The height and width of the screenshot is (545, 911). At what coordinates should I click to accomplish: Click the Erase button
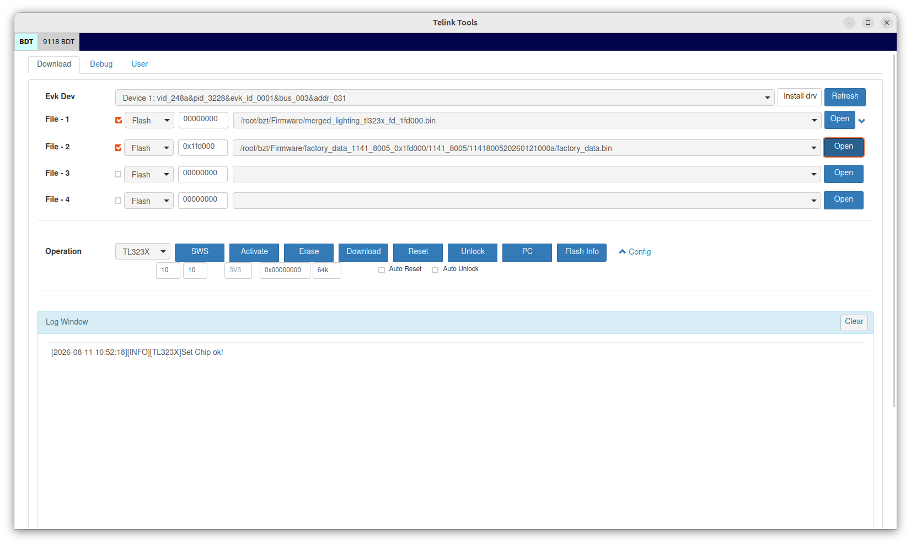(x=309, y=252)
